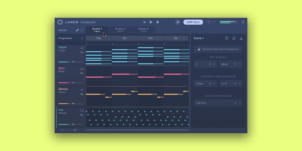The image size is (302, 151).
Task: Click the undo arrow icon
Action: (x=209, y=22)
